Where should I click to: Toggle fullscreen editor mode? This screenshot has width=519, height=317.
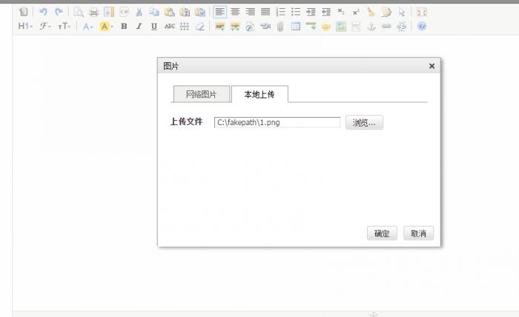click(x=422, y=12)
